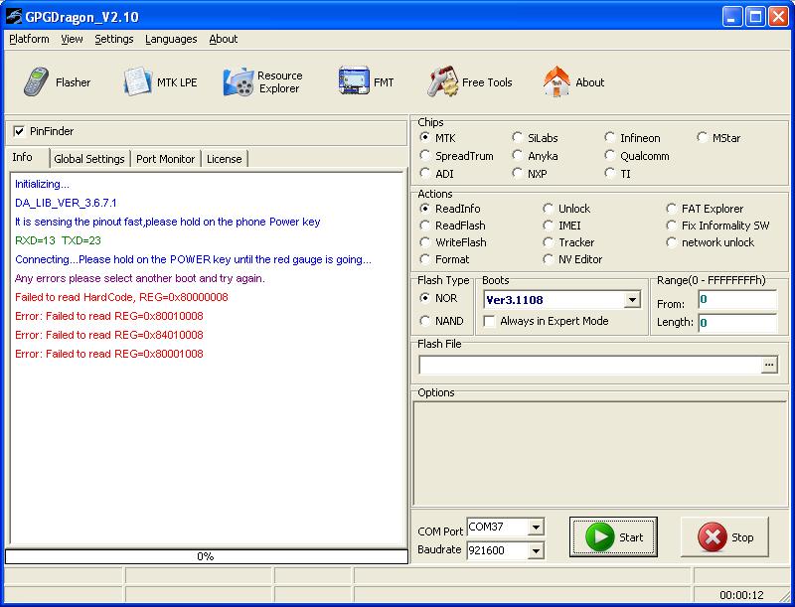Switch to the Global Settings tab

pos(89,159)
